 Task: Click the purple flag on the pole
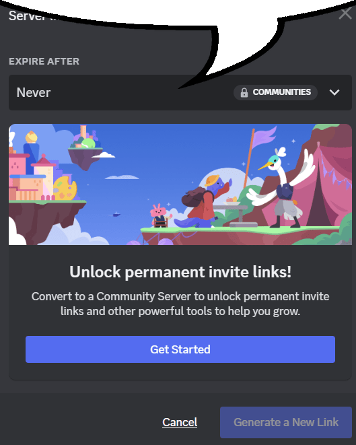[263, 137]
